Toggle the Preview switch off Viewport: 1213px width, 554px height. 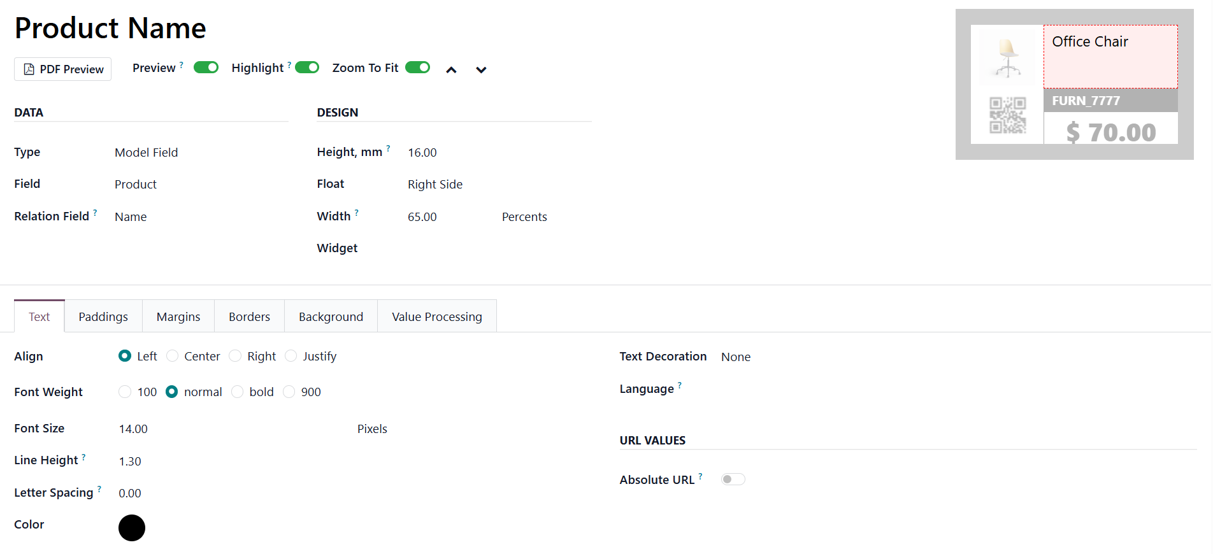click(x=206, y=67)
